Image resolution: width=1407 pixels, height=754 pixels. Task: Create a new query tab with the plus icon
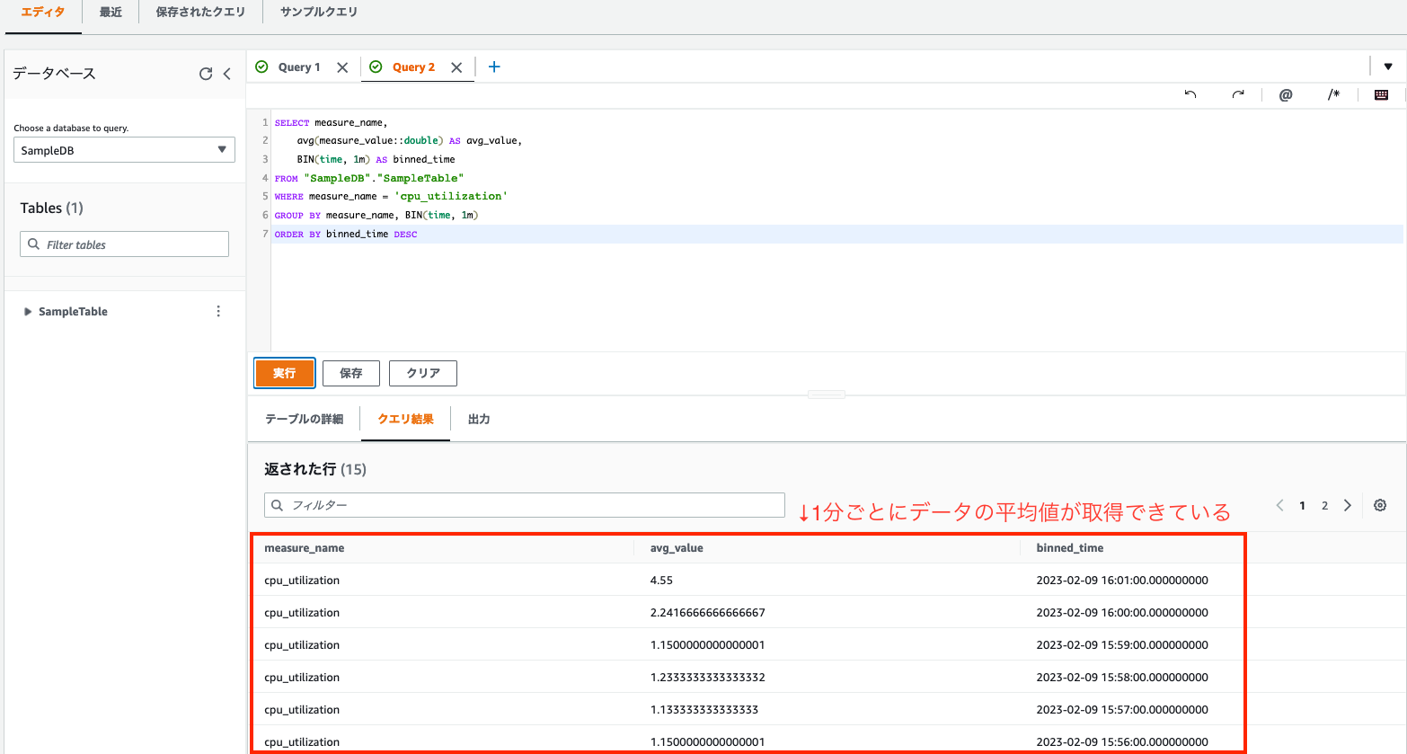493,66
